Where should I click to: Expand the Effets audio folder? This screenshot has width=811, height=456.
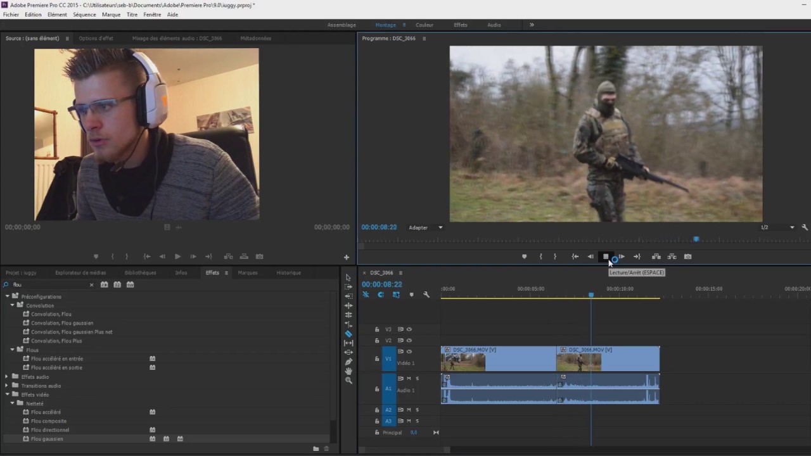coord(8,376)
